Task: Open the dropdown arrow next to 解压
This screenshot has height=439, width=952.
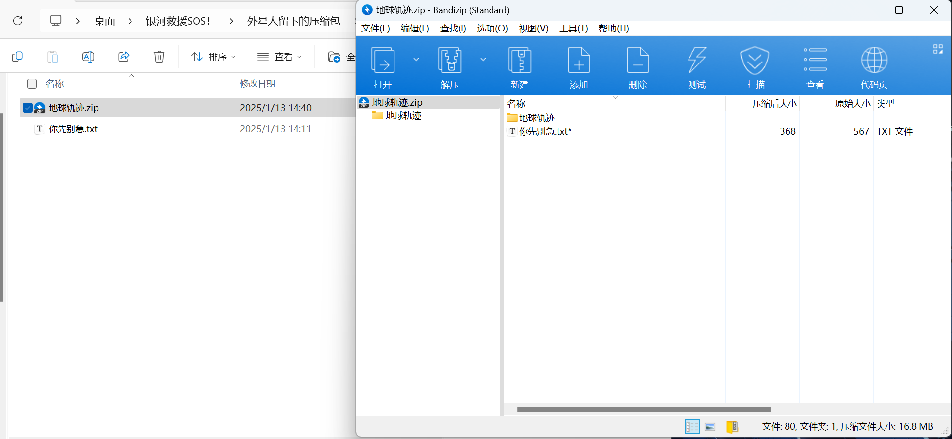Action: pyautogui.click(x=483, y=60)
